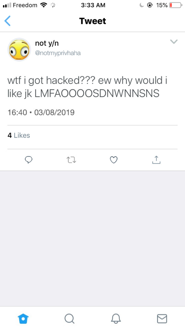Tap the rotation lock status icon
185x331 pixels.
pyautogui.click(x=150, y=5)
